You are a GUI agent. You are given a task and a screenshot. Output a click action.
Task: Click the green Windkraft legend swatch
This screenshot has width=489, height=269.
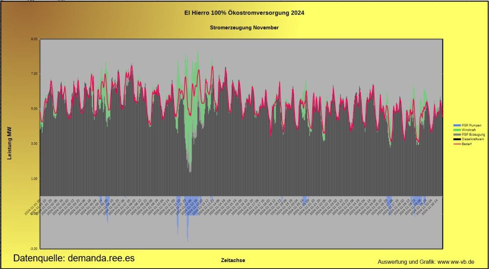(x=457, y=130)
